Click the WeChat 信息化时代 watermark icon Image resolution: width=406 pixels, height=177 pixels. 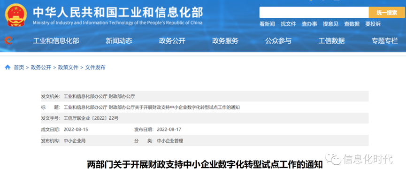[x=333, y=158]
